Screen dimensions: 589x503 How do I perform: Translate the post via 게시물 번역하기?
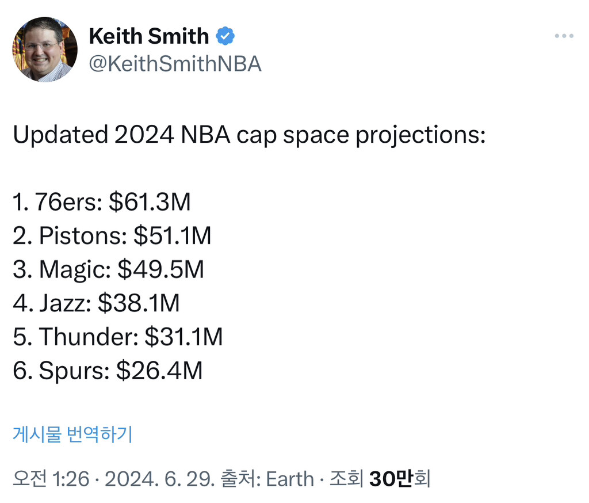pos(72,434)
